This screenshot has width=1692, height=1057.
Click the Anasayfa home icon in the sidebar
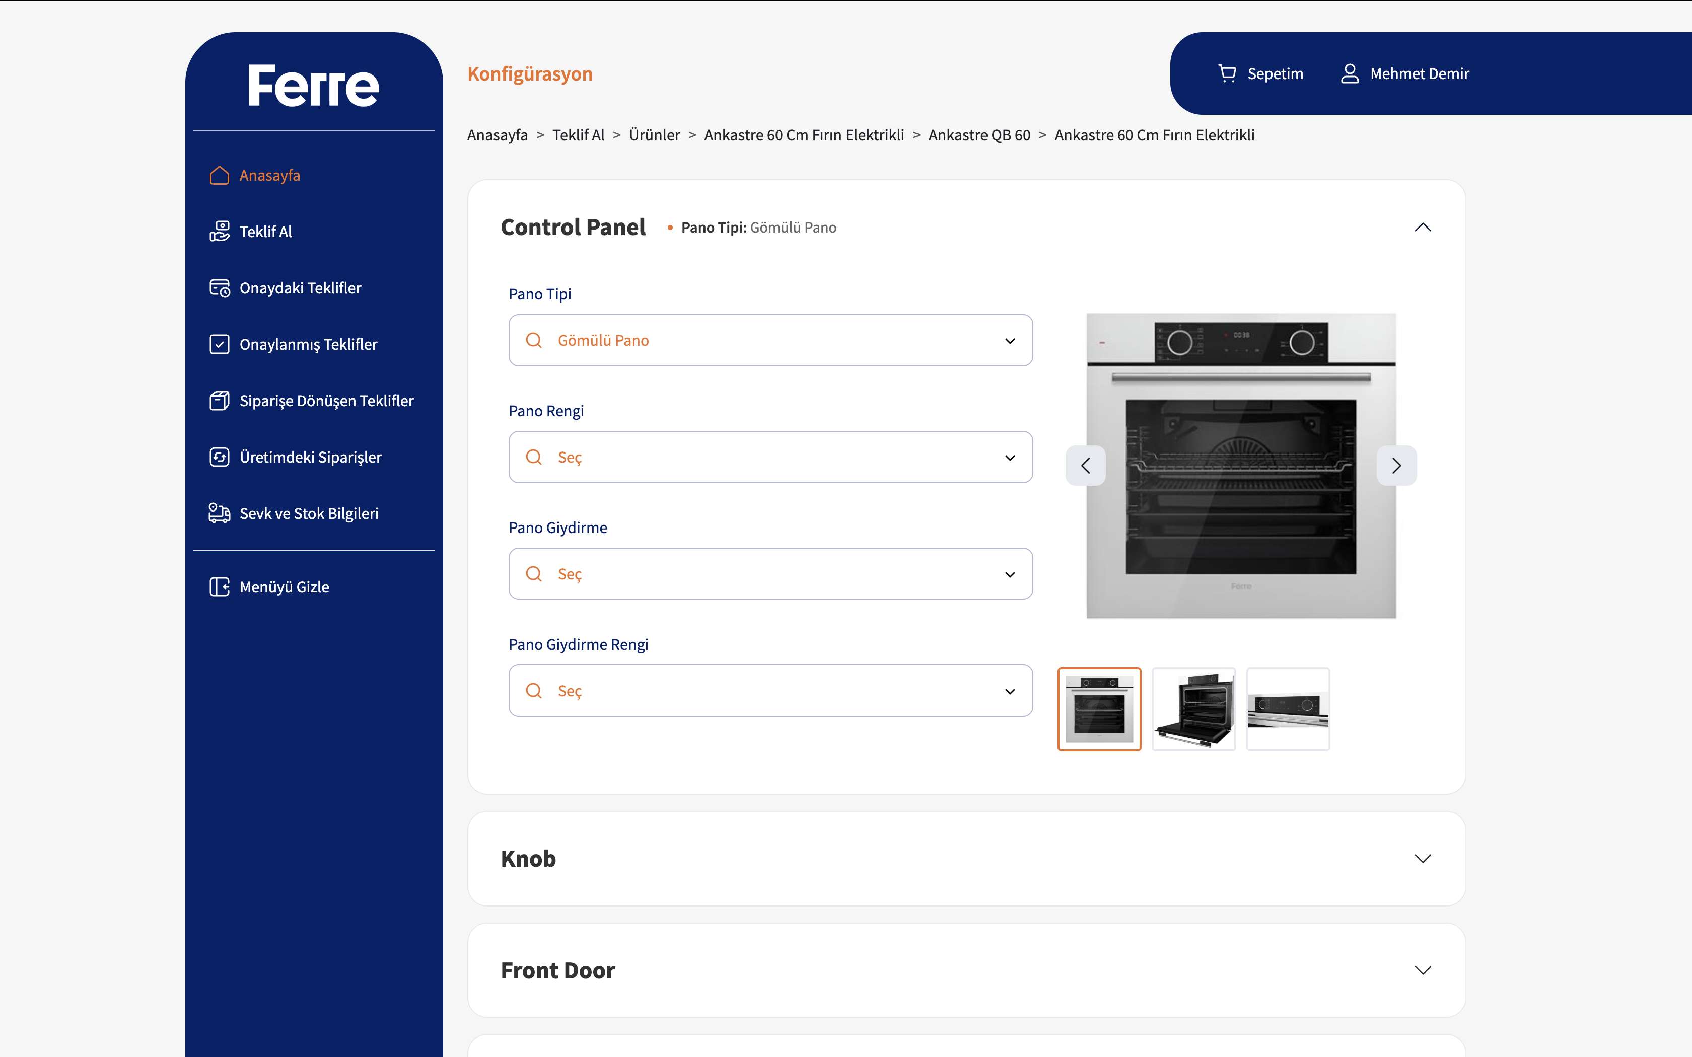[220, 176]
